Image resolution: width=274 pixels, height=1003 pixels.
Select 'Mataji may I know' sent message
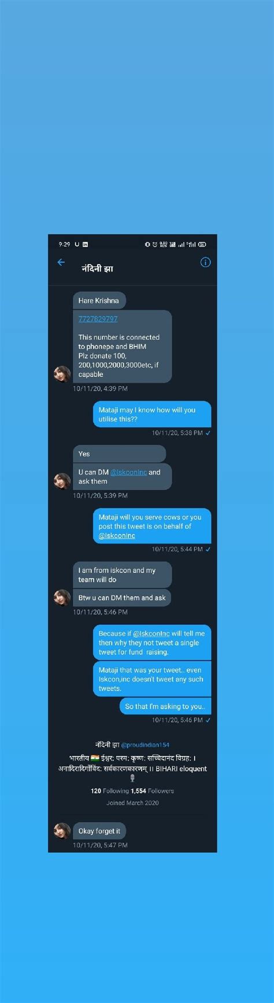[152, 414]
